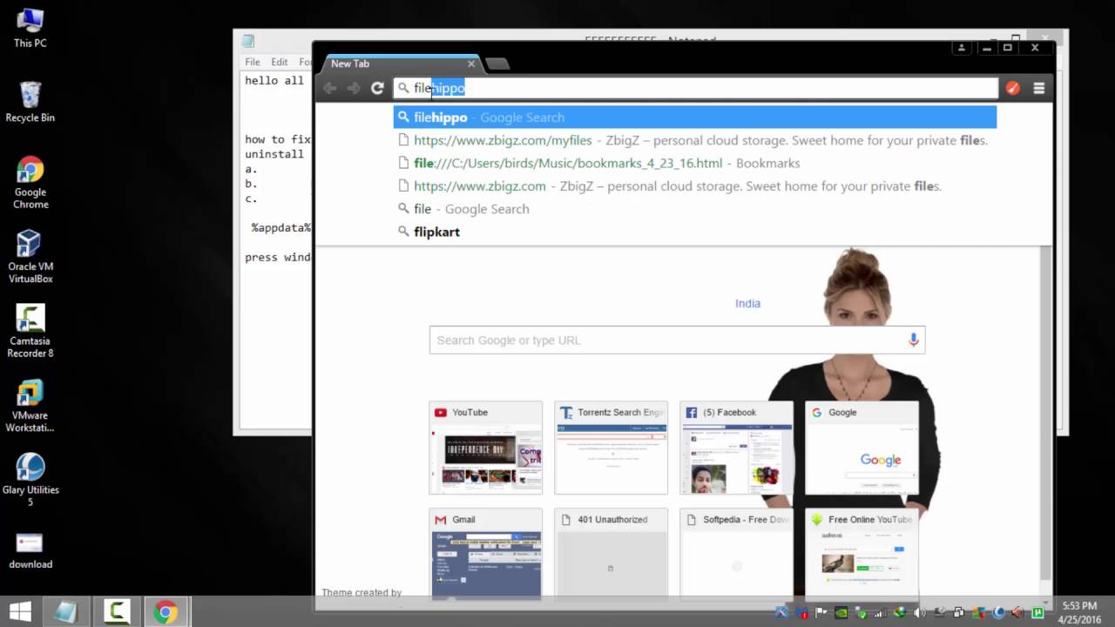The width and height of the screenshot is (1115, 627).
Task: Select the download file on the desktop
Action: (x=30, y=550)
